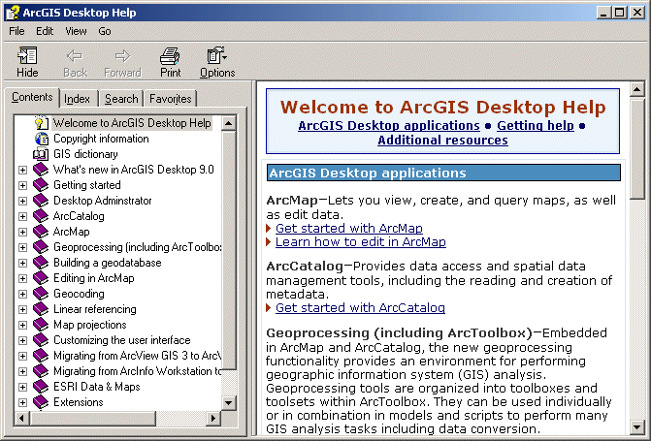Click the contents tree scroll up arrow
Screen dimensions: 651x441
(229, 123)
